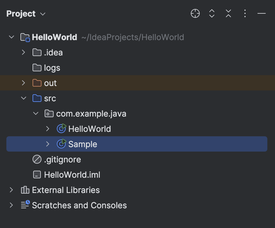
Task: Click the HelloWorld class run icon
Action: coord(62,129)
